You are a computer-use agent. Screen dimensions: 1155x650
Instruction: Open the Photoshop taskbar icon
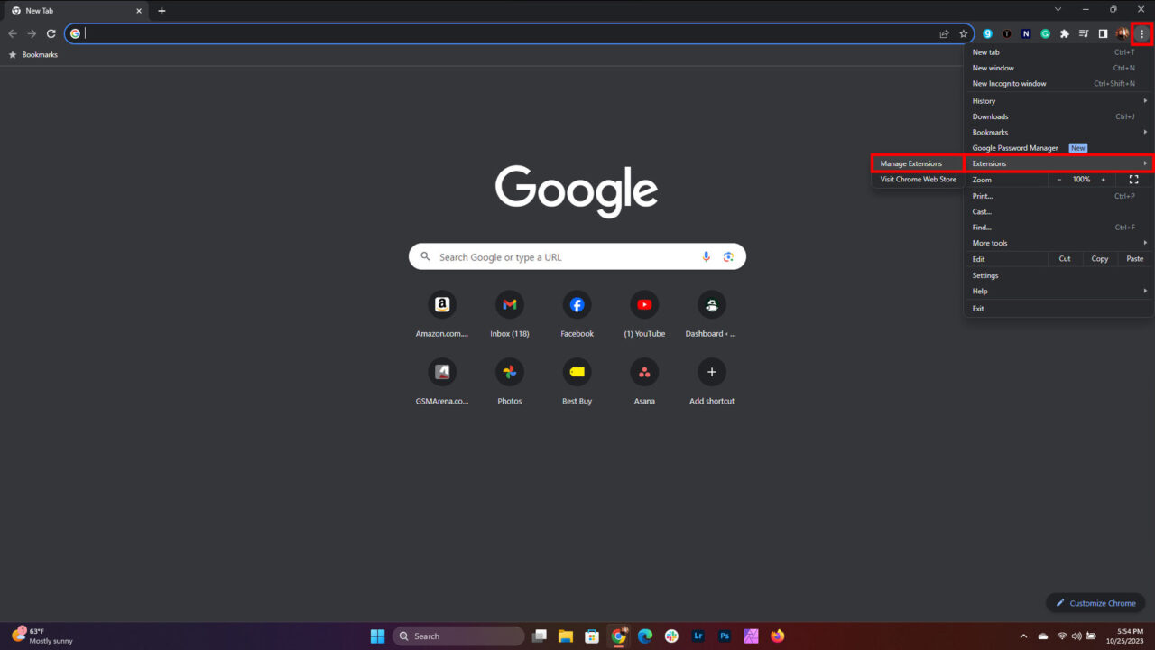click(725, 636)
